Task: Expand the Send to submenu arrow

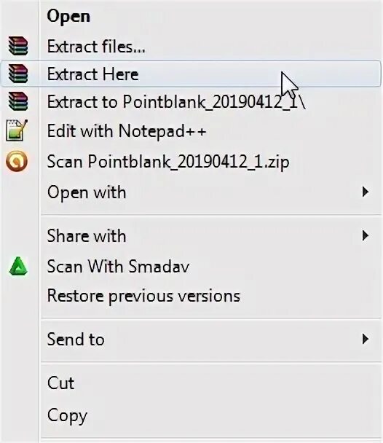Action: 366,339
